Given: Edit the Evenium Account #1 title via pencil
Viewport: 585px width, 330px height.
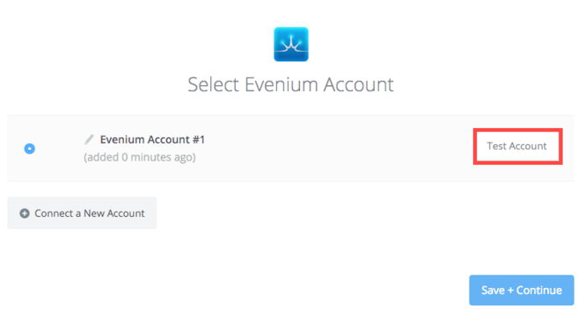Looking at the screenshot, I should tap(89, 140).
